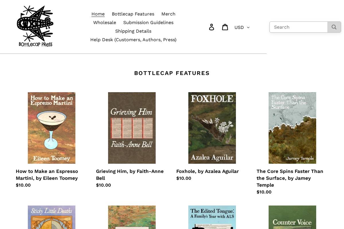Open the Grieving Him book cover
Image resolution: width=344 pixels, height=229 pixels.
coord(132,128)
